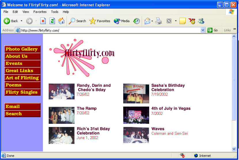Open the File menu
The image size is (239, 160).
[6, 12]
